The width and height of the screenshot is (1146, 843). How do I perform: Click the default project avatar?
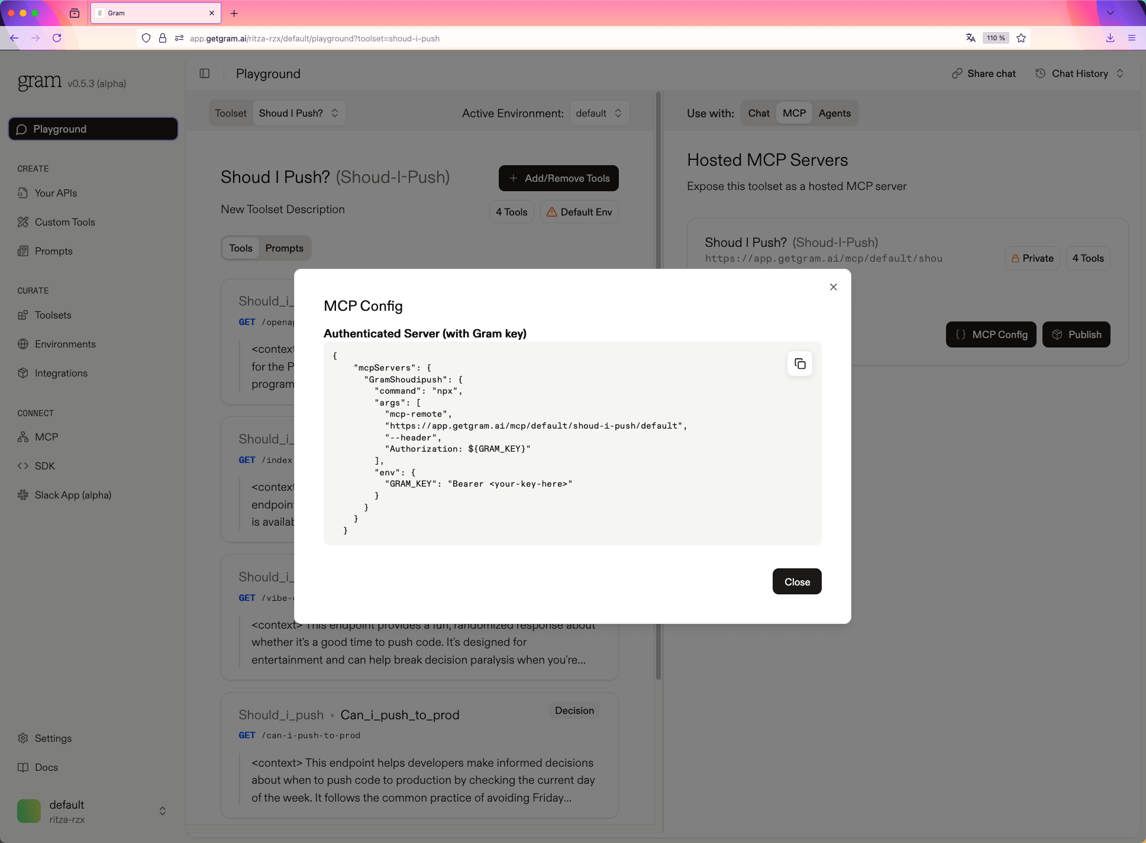pyautogui.click(x=29, y=811)
